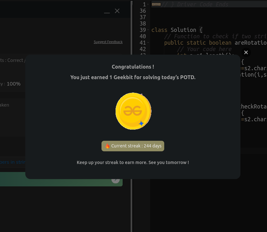Click the 'Your code here' comment
Viewport: 267px width, 232px height.
(204, 49)
